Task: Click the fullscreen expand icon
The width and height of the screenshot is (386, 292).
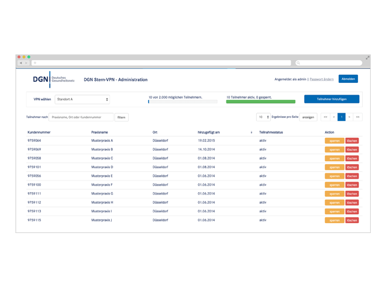Action: (x=367, y=58)
